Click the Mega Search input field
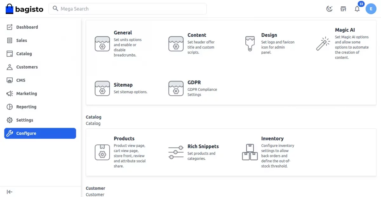The height and width of the screenshot is (197, 381). (127, 9)
